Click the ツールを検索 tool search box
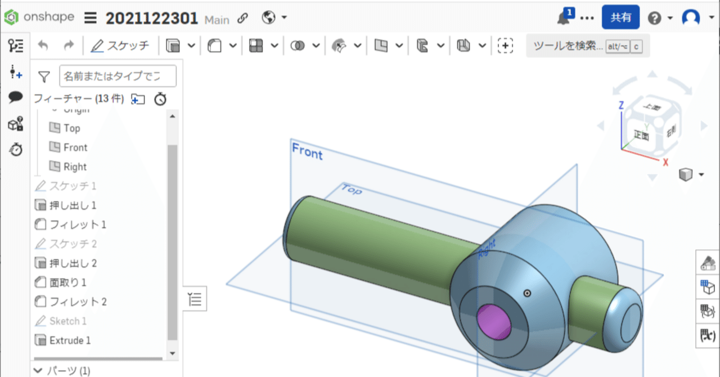720x377 pixels. (588, 46)
